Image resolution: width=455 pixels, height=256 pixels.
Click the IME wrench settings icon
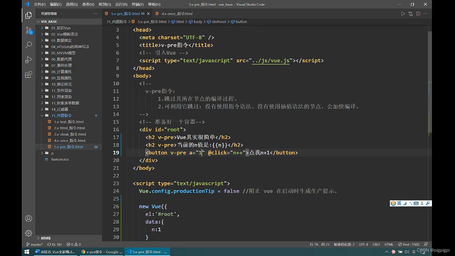click(x=428, y=203)
